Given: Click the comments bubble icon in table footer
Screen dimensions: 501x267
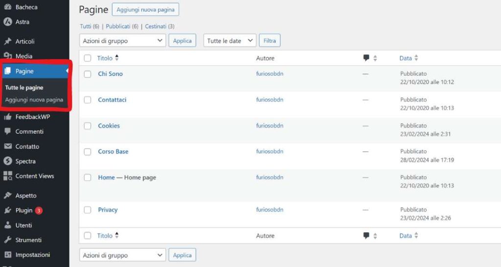Looking at the screenshot, I should [x=366, y=236].
